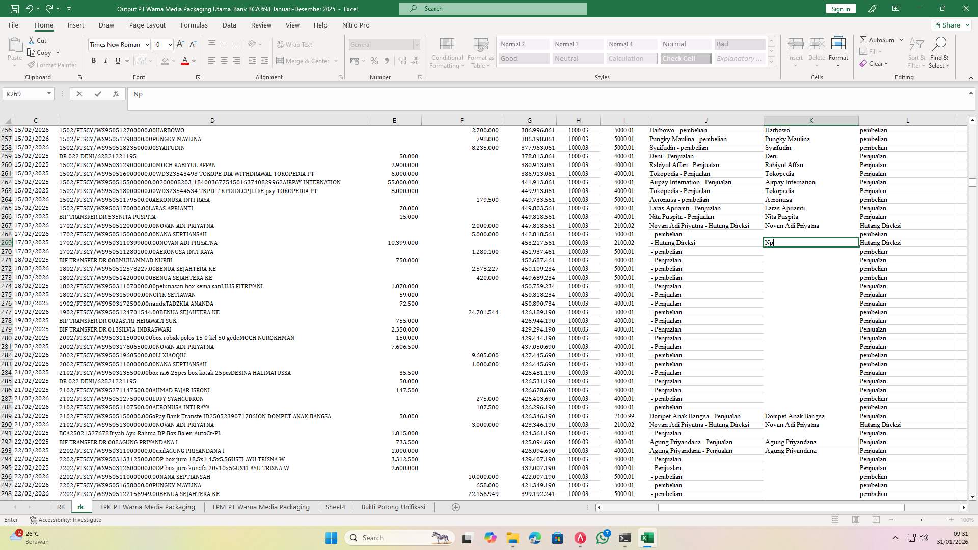Switch to the Formulas ribbon tab
This screenshot has width=978, height=550.
(194, 25)
